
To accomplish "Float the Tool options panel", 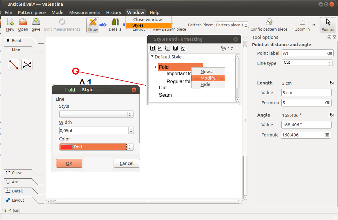I will [x=329, y=37].
